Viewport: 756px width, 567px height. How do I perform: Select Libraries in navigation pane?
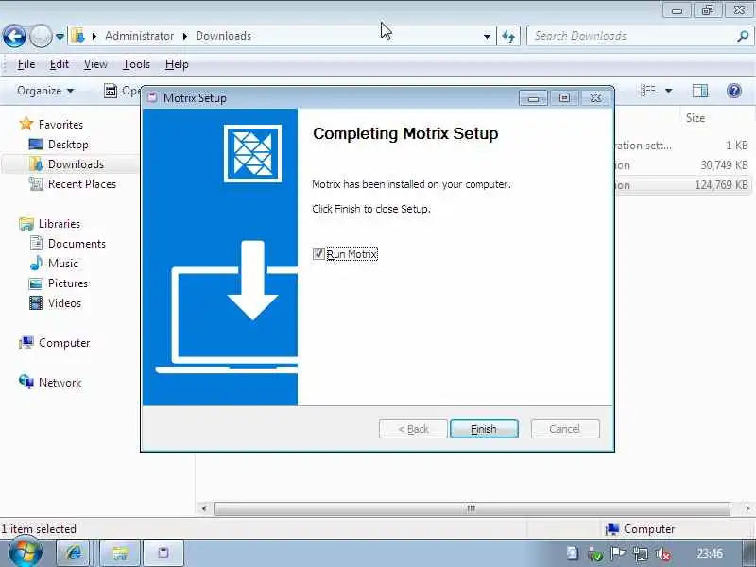click(x=60, y=224)
